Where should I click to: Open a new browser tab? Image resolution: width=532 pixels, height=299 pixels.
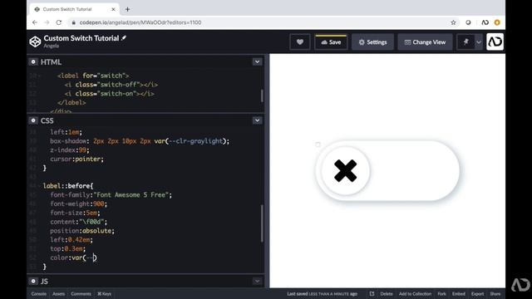127,9
